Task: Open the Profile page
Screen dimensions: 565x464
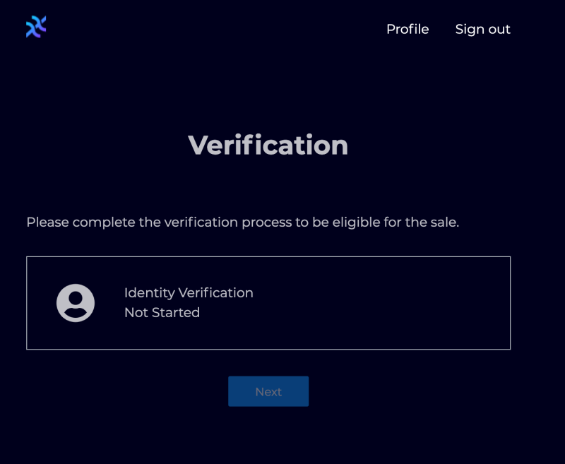Action: tap(408, 29)
